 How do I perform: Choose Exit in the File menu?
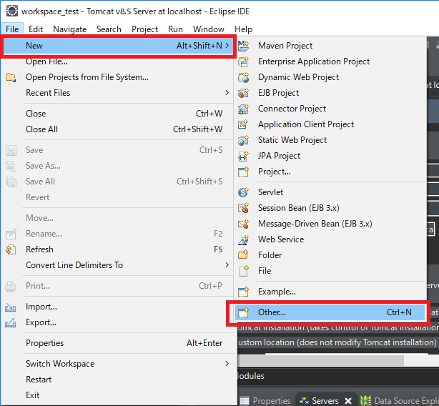pyautogui.click(x=117, y=395)
